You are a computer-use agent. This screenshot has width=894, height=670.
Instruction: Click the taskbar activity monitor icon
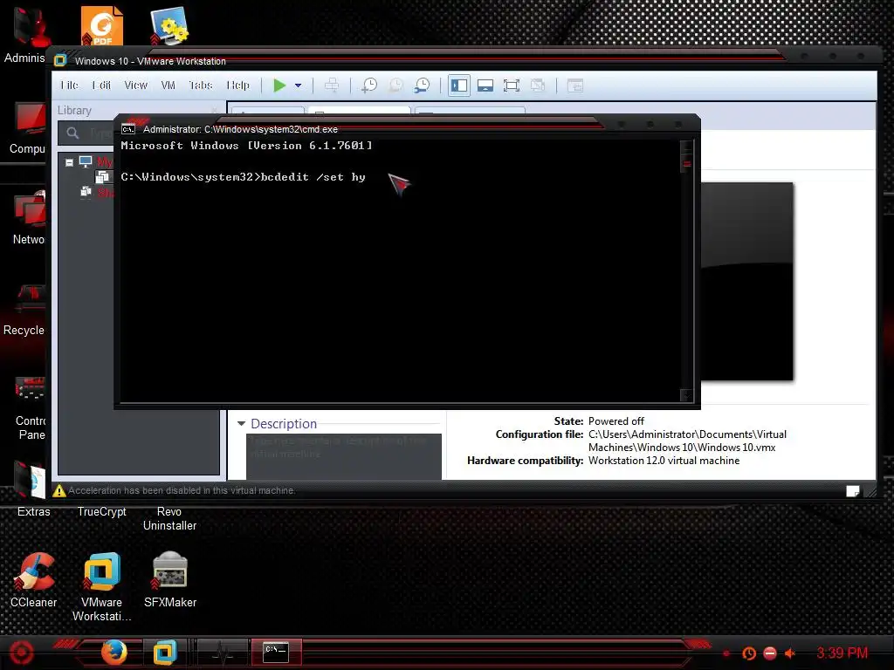coord(221,653)
